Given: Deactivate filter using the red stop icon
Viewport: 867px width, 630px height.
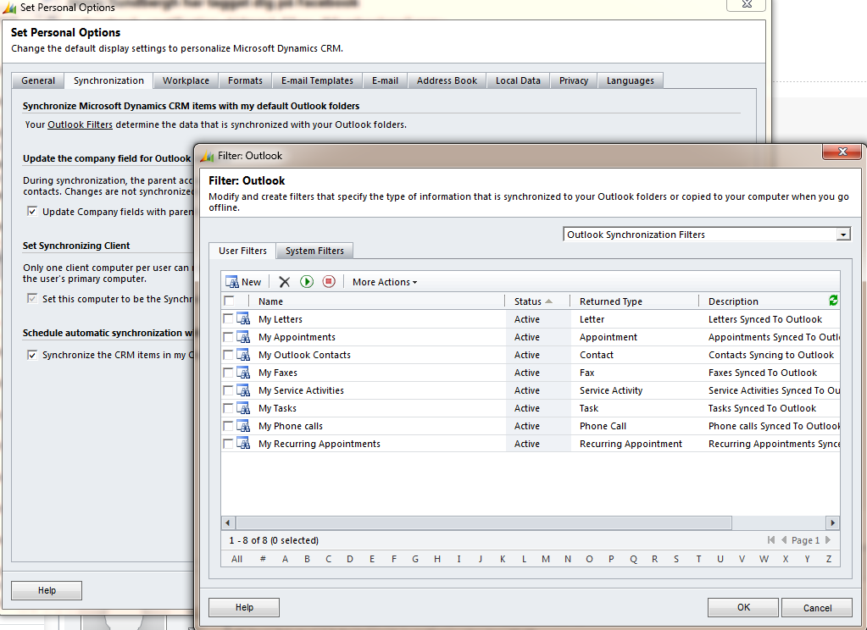Looking at the screenshot, I should point(329,282).
